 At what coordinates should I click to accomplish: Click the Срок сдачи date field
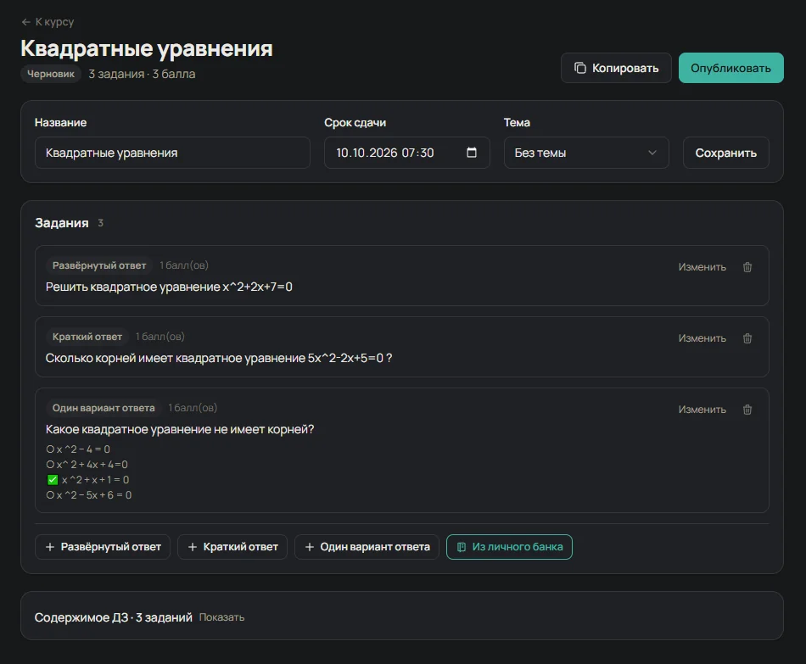[406, 153]
